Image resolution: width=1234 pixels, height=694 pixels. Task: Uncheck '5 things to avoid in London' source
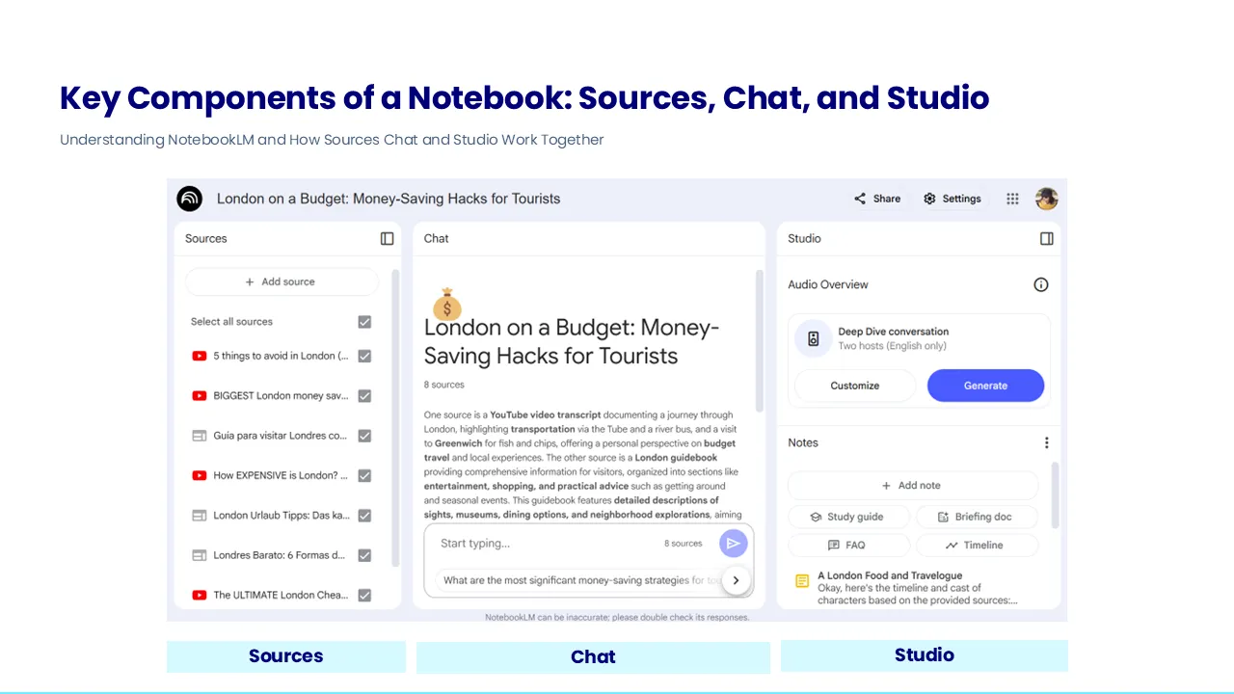[x=364, y=356]
